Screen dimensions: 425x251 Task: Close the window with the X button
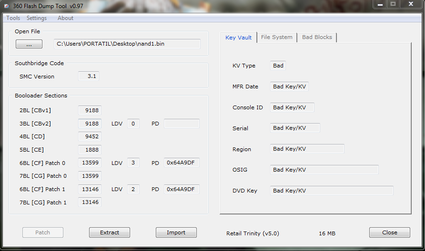(411, 4)
